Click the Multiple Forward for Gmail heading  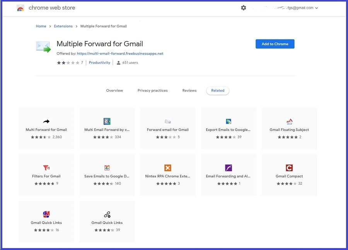pyautogui.click(x=100, y=44)
